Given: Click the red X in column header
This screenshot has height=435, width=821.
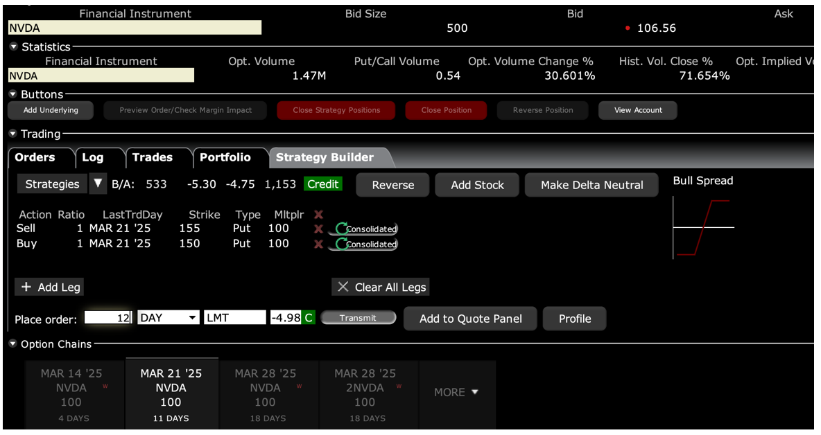Looking at the screenshot, I should coord(318,215).
